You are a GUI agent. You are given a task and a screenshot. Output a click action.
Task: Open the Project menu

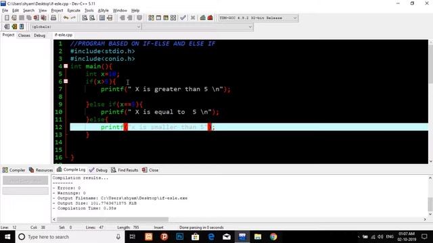pyautogui.click(x=57, y=11)
